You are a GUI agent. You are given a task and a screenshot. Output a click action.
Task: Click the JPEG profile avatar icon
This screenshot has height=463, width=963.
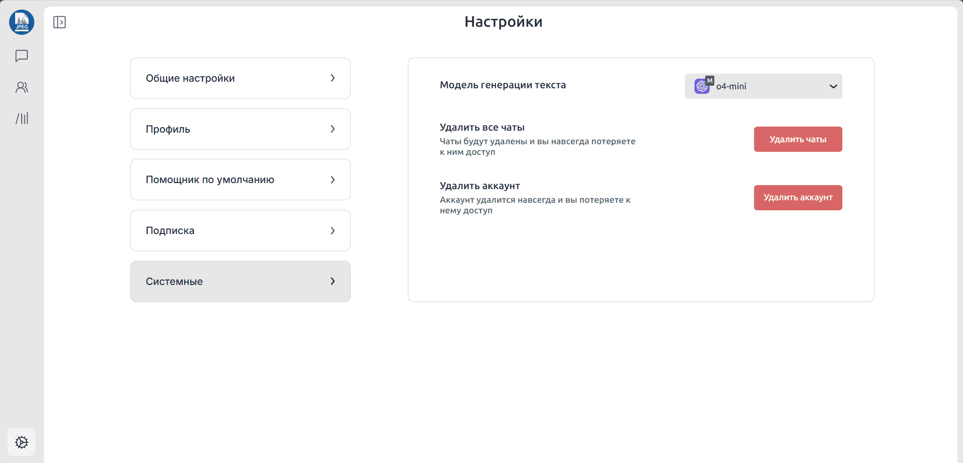[x=22, y=22]
